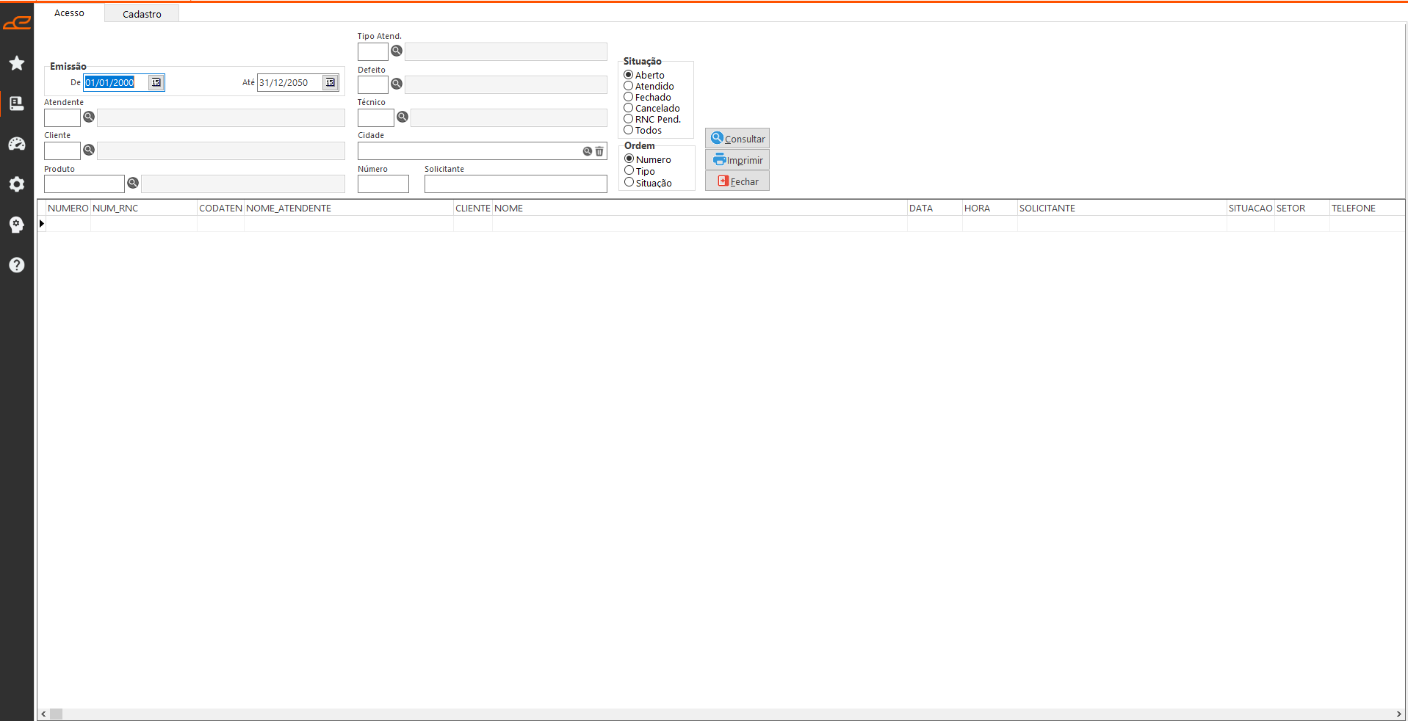Open the dashboard gauge icon in sidebar
This screenshot has height=721, width=1408.
pyautogui.click(x=17, y=144)
